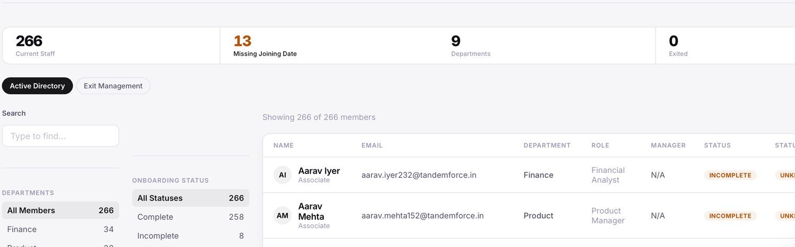Open the Exit Management tab
This screenshot has width=795, height=247.
pyautogui.click(x=113, y=86)
